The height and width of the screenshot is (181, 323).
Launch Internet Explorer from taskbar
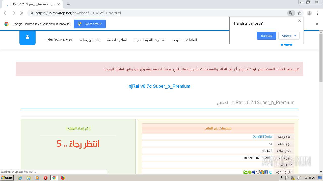tap(20, 178)
